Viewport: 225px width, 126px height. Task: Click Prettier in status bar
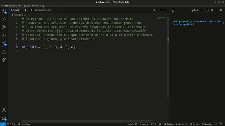click(207, 124)
